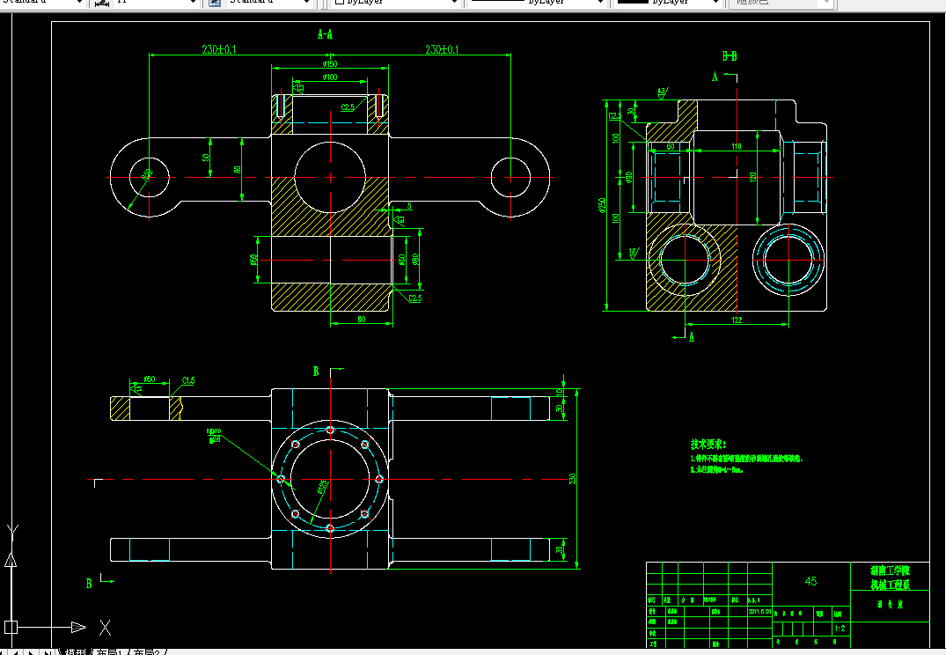Select the left 230±0.1 dimension text
This screenshot has width=946, height=655.
coord(219,49)
